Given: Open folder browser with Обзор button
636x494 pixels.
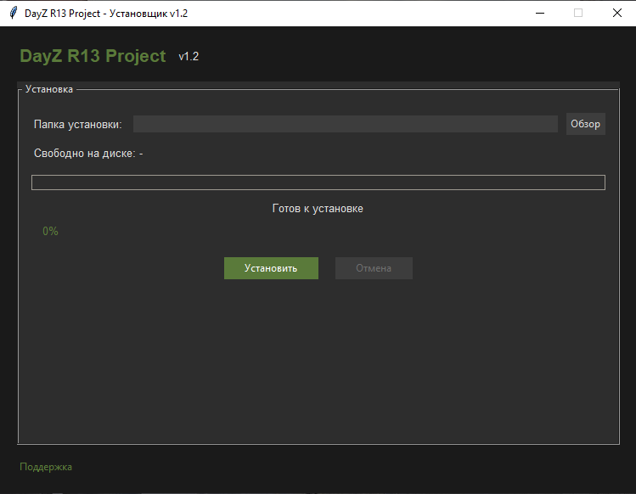Looking at the screenshot, I should (585, 124).
